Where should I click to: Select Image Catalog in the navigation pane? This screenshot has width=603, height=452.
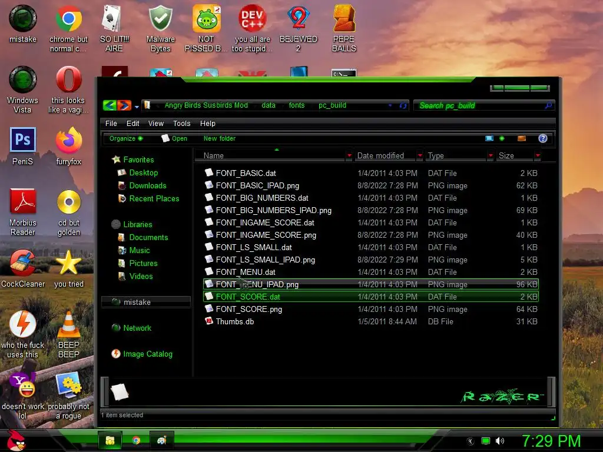point(147,354)
